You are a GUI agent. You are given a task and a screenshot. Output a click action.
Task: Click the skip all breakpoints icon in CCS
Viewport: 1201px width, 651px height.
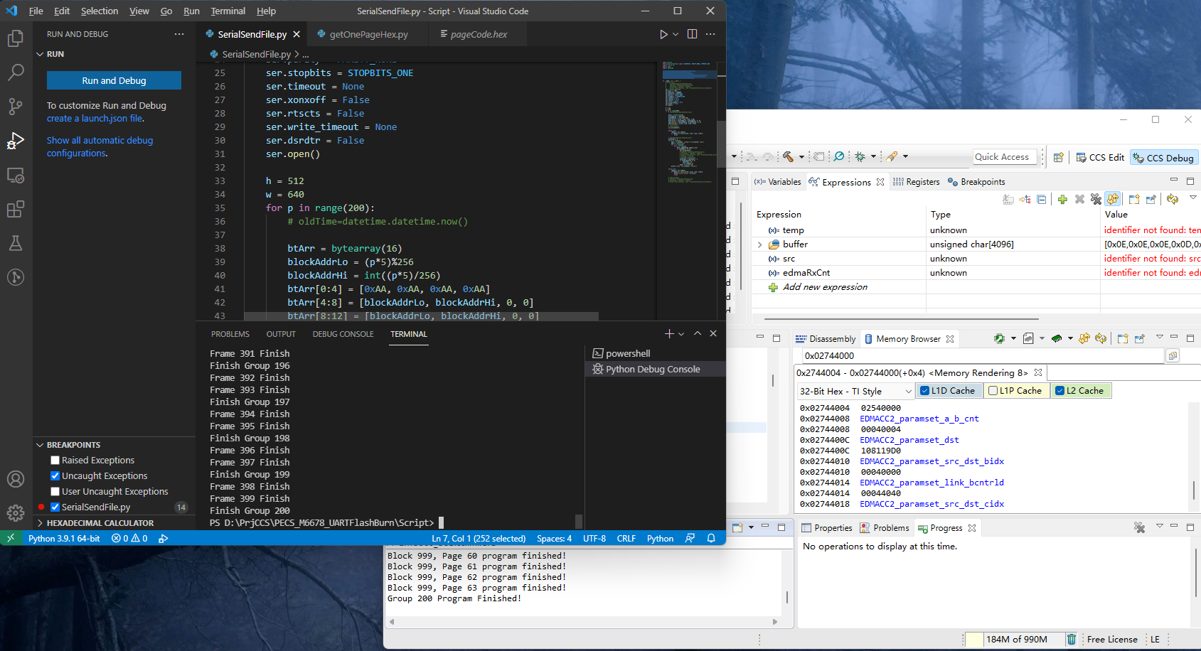pyautogui.click(x=840, y=156)
